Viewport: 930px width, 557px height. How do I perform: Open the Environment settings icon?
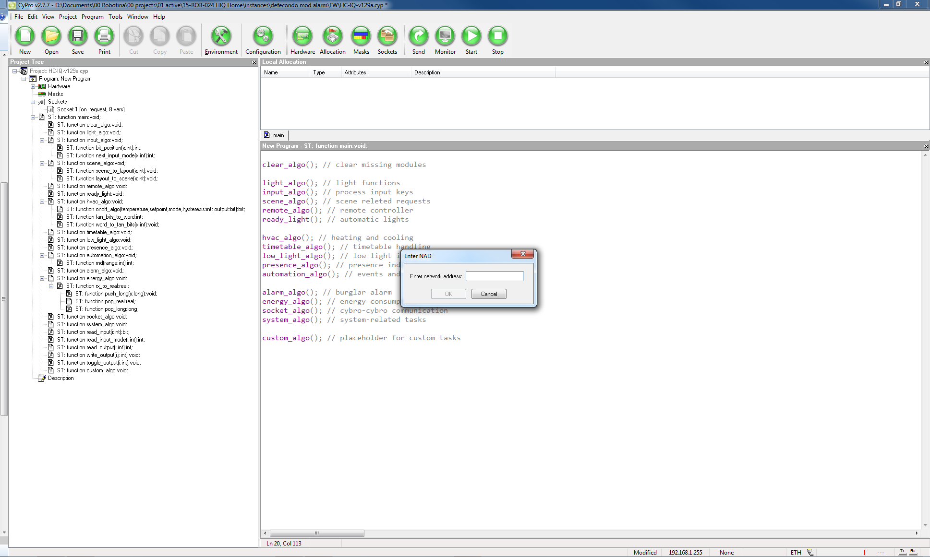[221, 36]
